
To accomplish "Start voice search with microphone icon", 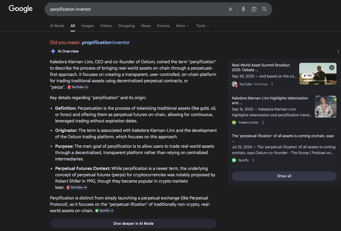I will coord(243,9).
